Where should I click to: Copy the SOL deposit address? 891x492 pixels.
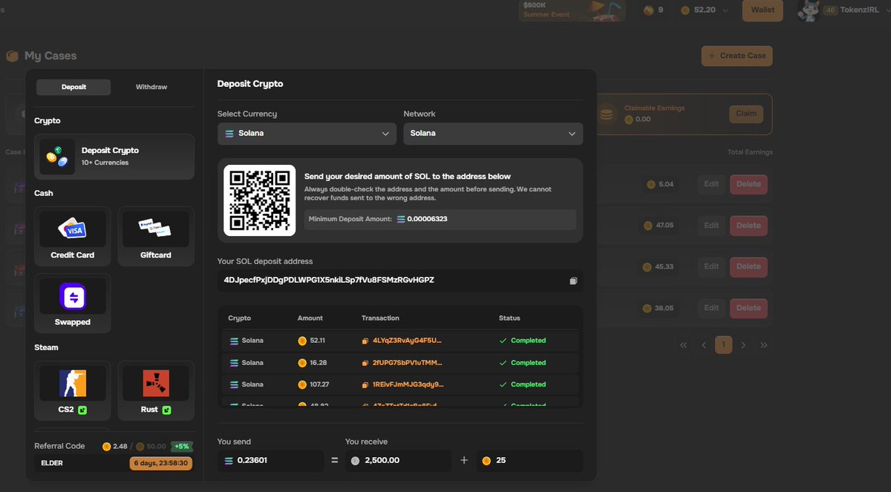pyautogui.click(x=573, y=281)
